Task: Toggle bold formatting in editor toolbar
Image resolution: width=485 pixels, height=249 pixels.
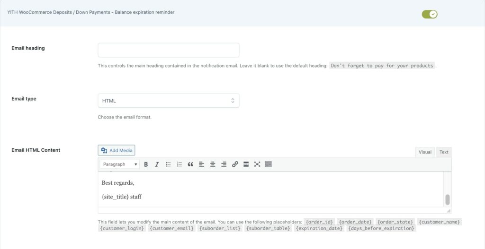Action: [146, 164]
